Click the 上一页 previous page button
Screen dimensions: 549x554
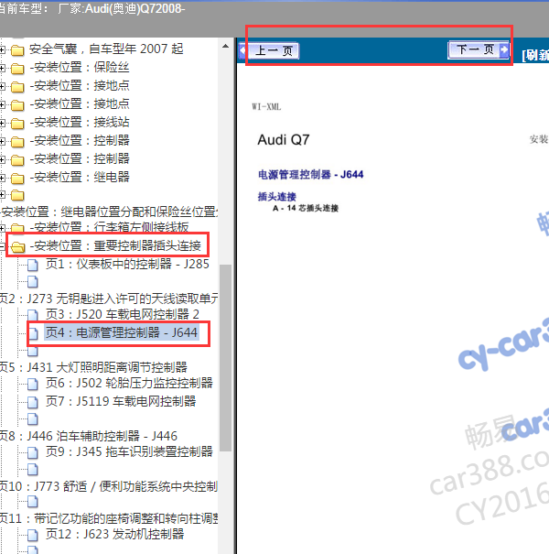(269, 50)
